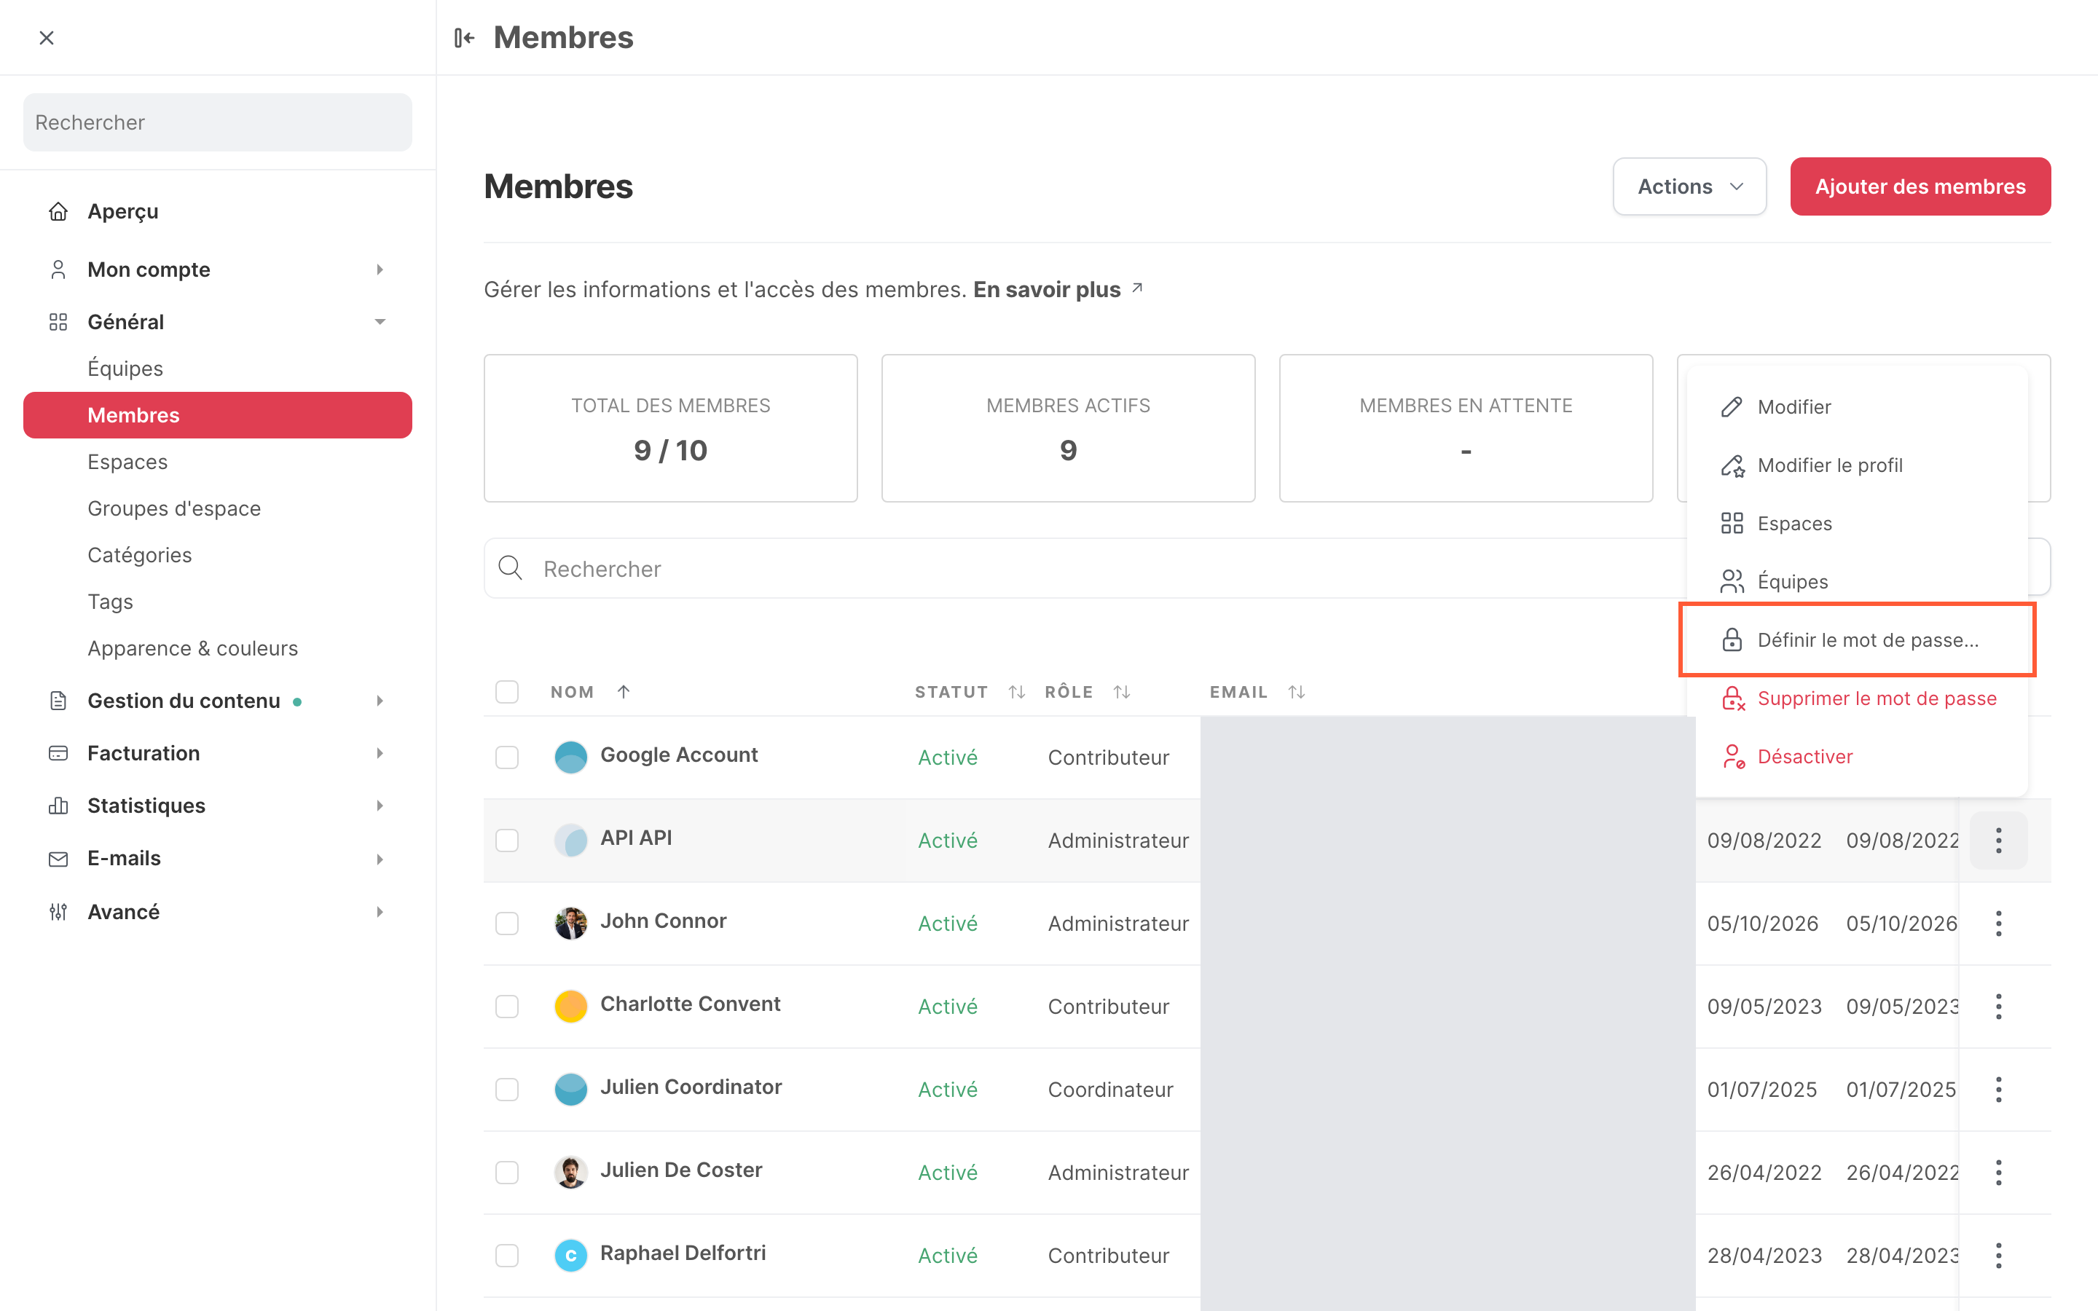Open three-dot menu for Julien Coordinator row

[1998, 1089]
